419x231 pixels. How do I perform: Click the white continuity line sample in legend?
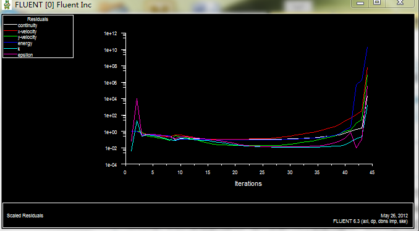point(10,25)
